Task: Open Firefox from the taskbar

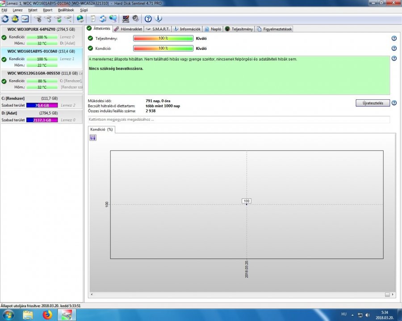Action: pos(47,315)
